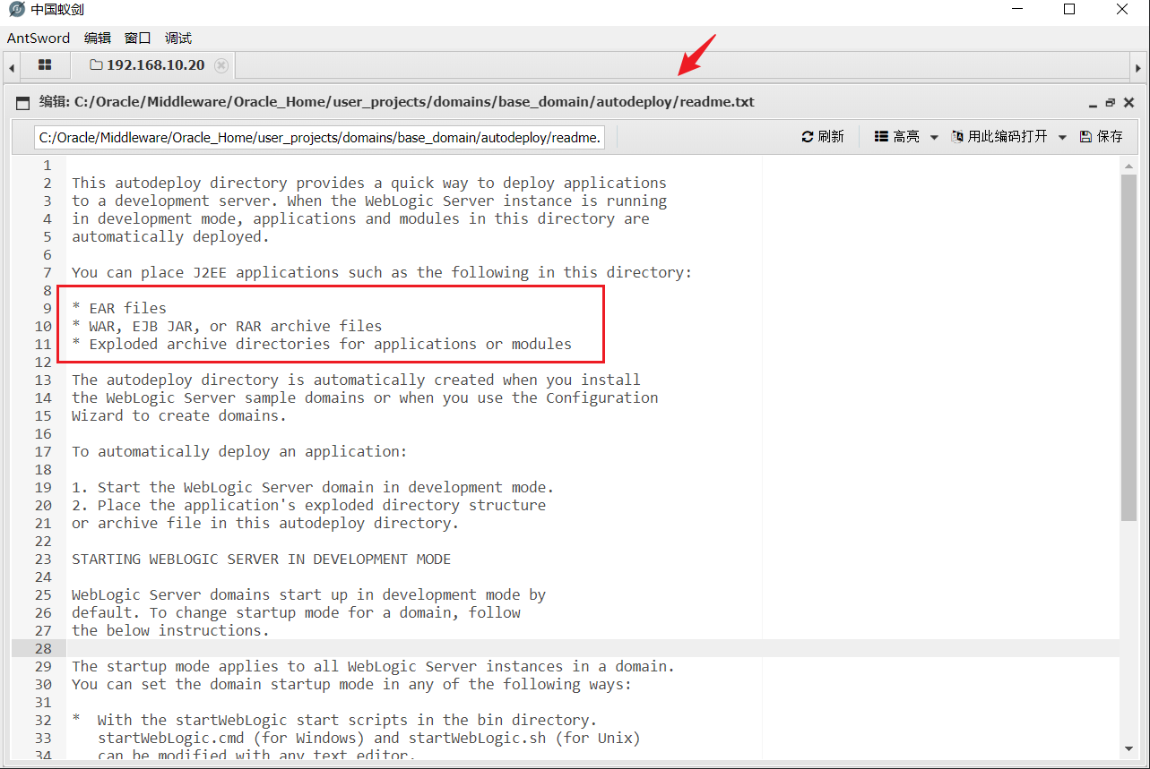Image resolution: width=1150 pixels, height=769 pixels.
Task: Click scrollbar down arrow in editor
Action: (x=1128, y=748)
